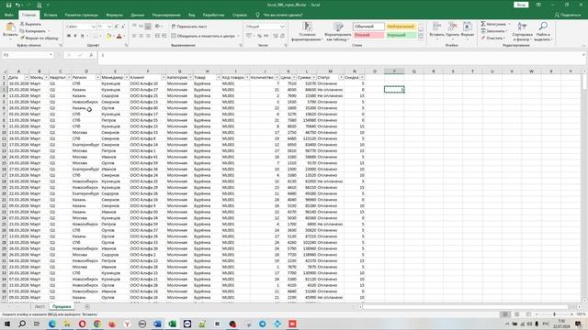The image size is (588, 330).
Task: Switch to the Вставка ribbon tab
Action: 51,15
